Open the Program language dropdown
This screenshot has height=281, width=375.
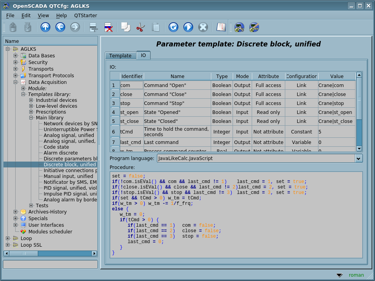point(358,158)
